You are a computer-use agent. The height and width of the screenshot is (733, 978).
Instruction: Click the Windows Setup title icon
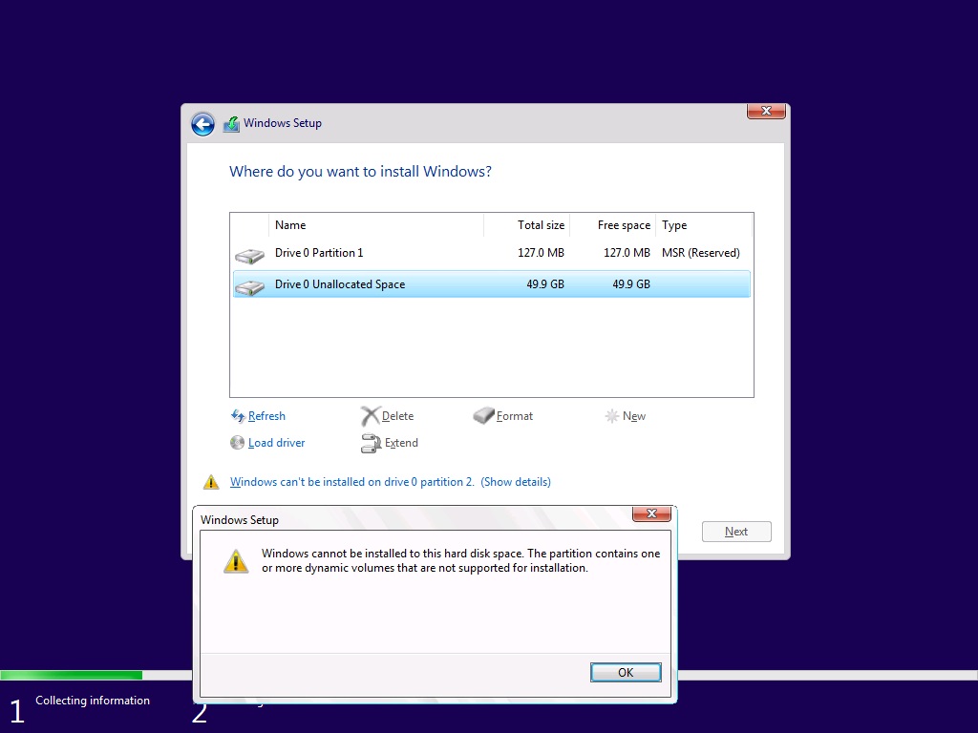click(x=231, y=123)
